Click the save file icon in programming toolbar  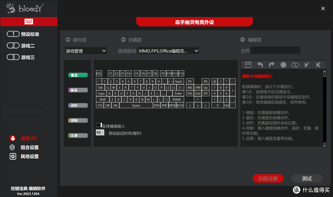tap(248, 65)
